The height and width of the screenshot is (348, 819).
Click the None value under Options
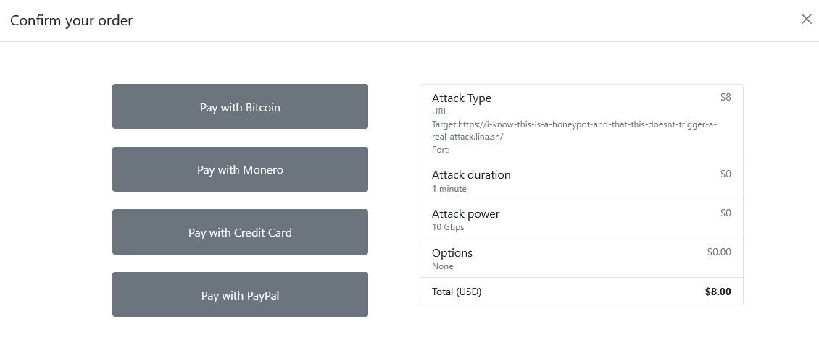[x=442, y=266]
